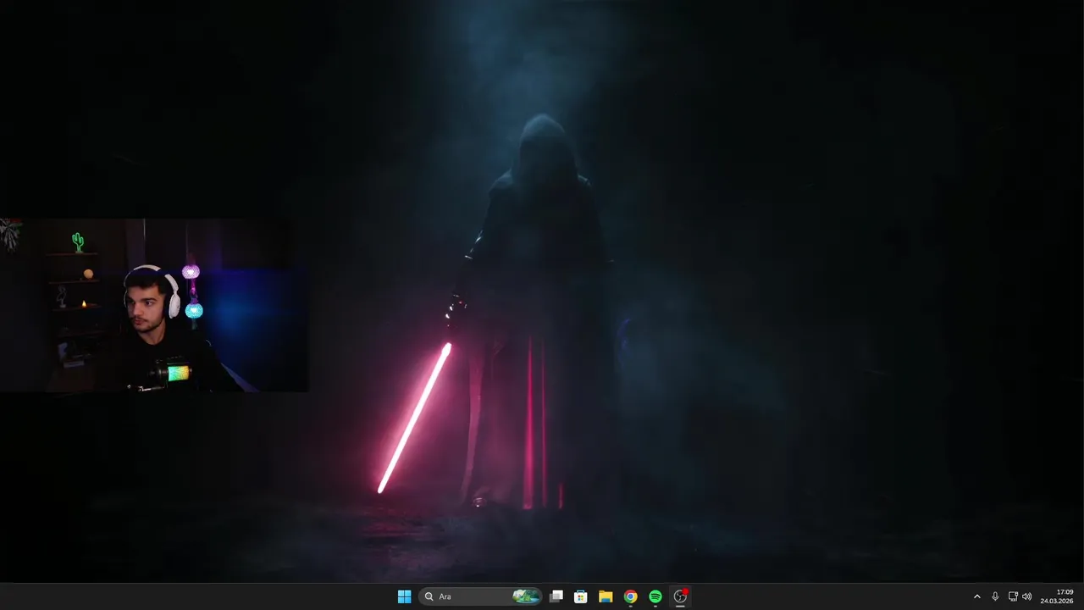
Task: Open Spotify from the taskbar
Action: [655, 596]
